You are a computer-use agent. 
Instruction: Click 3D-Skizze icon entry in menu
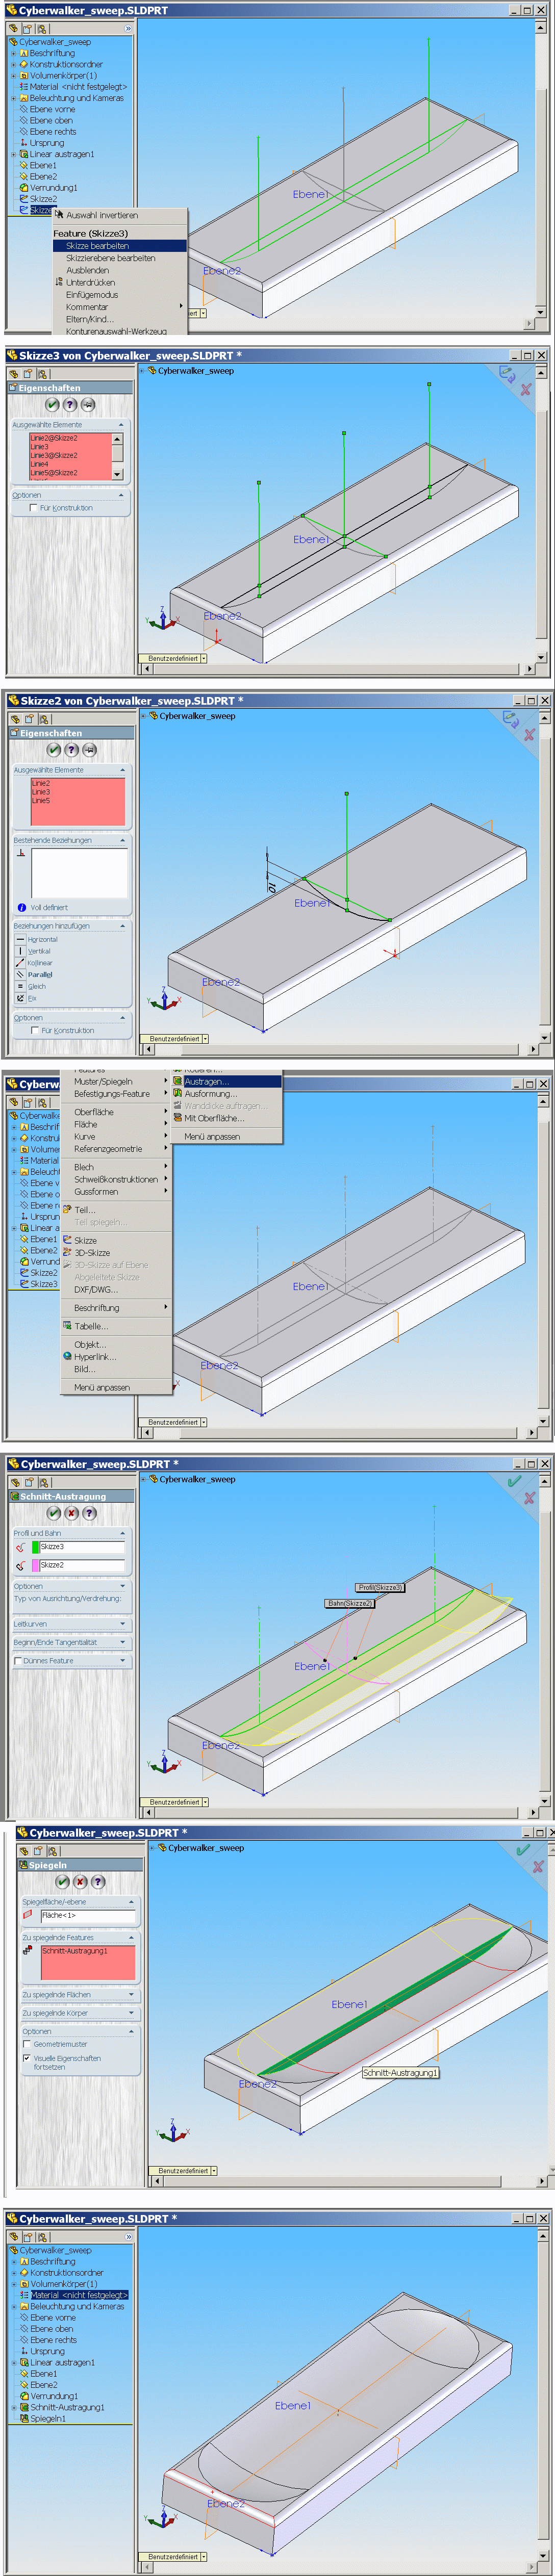68,1252
